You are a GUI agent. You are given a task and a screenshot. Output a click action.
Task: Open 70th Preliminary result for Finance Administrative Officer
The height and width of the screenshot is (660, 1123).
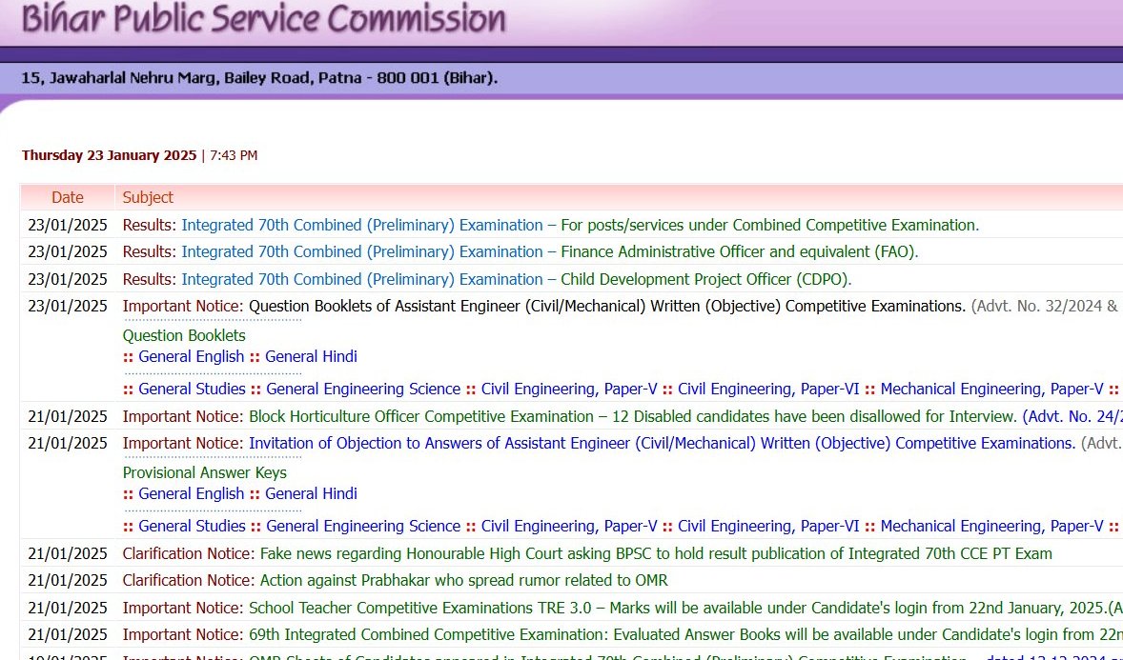point(549,252)
